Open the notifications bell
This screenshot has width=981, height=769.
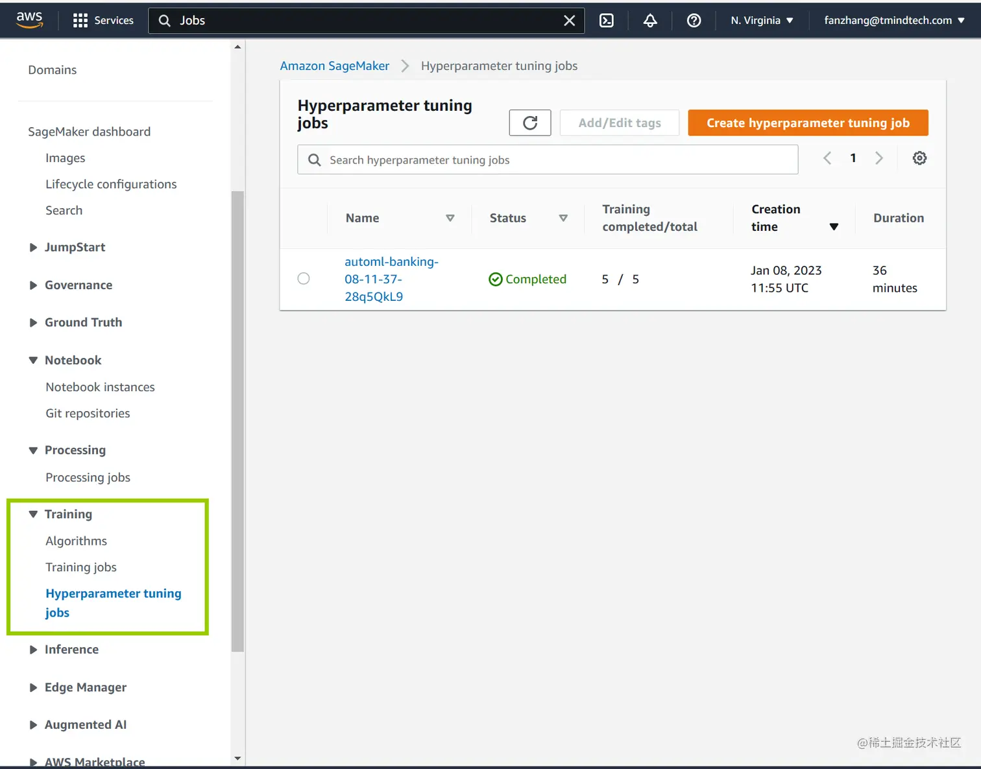(650, 21)
